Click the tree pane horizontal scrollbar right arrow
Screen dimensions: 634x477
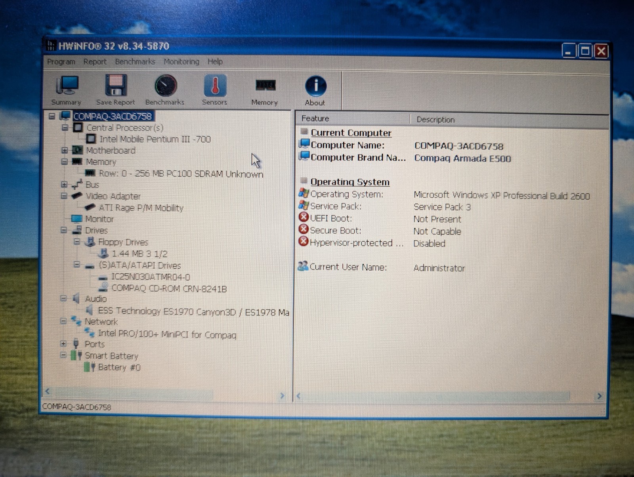282,395
